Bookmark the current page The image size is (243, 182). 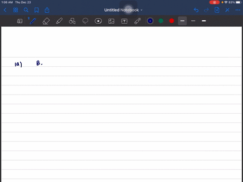point(36,10)
